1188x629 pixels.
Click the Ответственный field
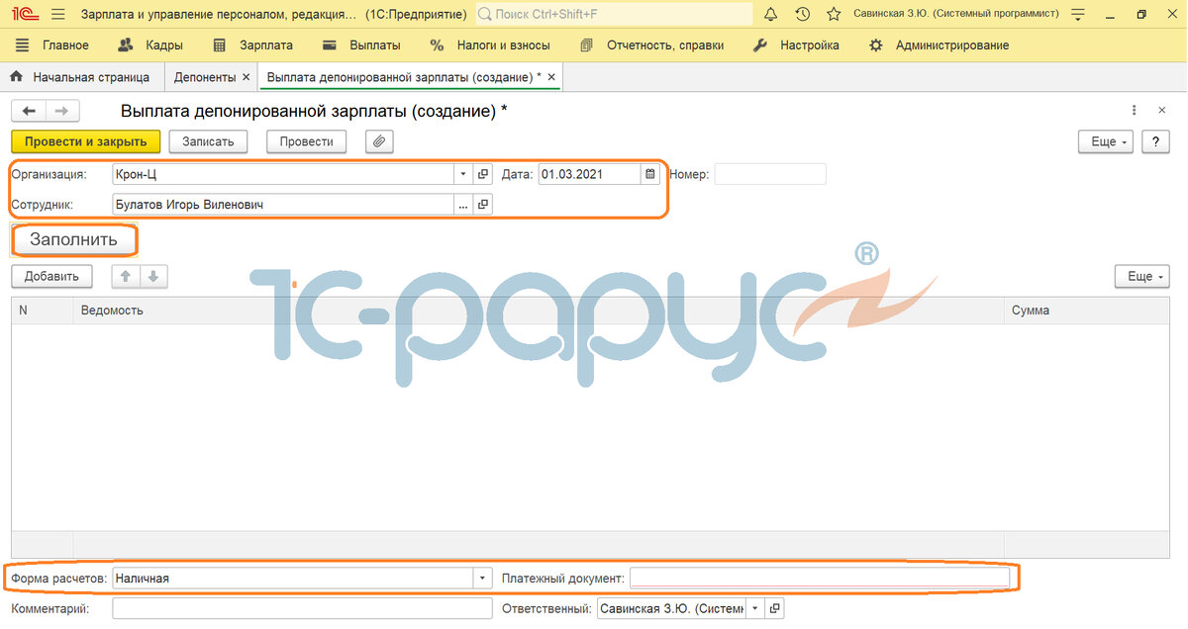[x=671, y=608]
